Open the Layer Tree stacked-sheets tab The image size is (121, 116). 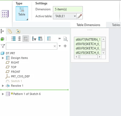tap(10, 31)
